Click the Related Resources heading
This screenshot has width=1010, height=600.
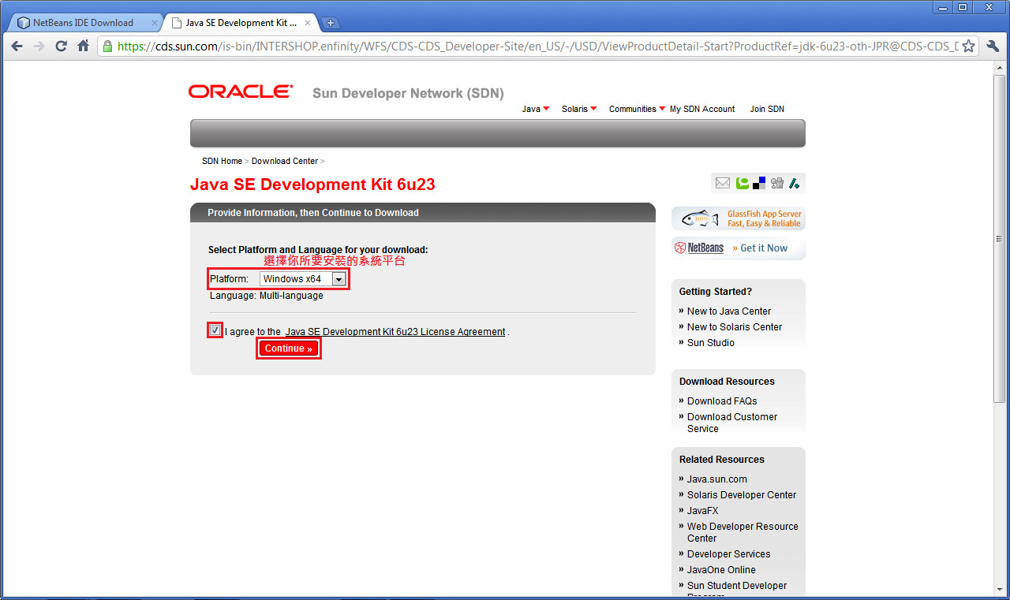click(722, 460)
